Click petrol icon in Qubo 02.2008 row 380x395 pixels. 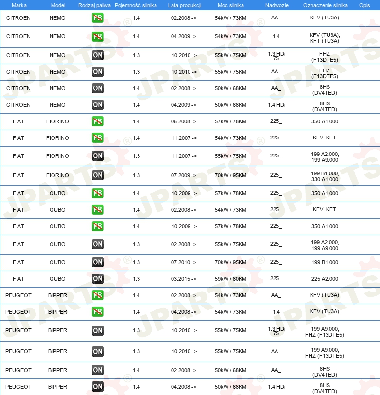98,210
